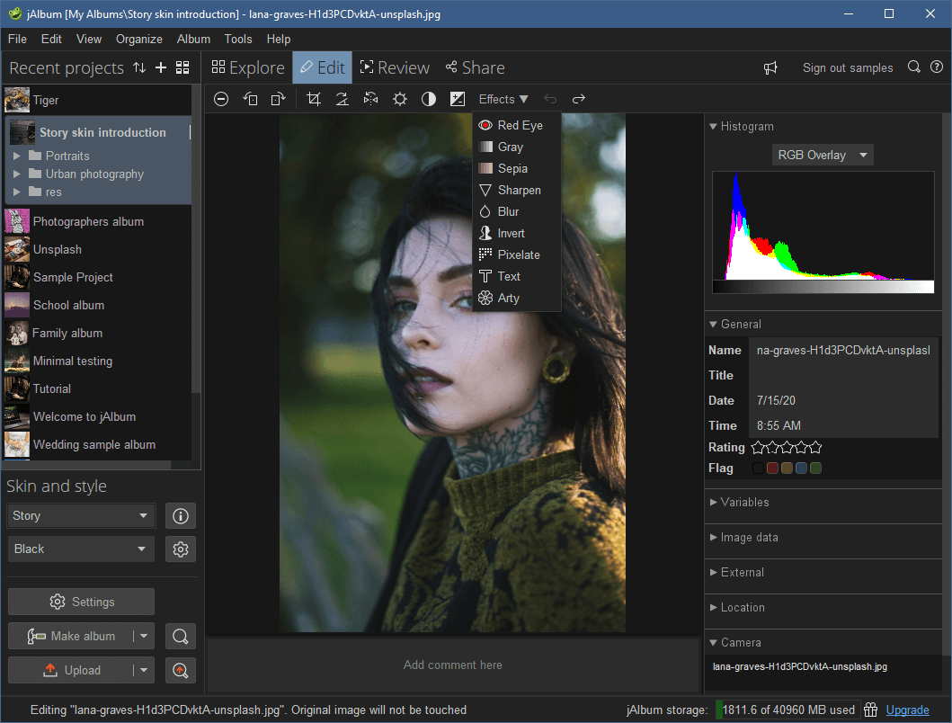This screenshot has width=952, height=723.
Task: Open the preview magnifier icon
Action: point(180,636)
